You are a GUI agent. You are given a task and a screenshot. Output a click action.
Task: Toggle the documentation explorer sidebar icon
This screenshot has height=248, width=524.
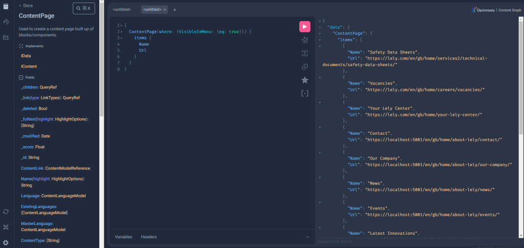6,6
